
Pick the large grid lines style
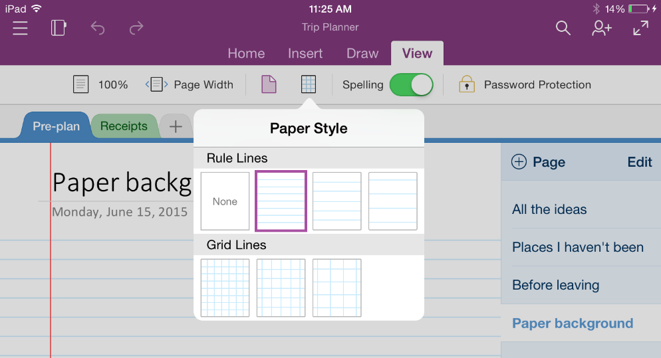click(x=336, y=288)
